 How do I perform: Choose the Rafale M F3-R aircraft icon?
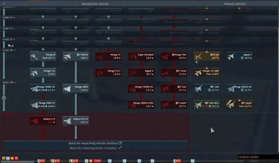point(67,121)
